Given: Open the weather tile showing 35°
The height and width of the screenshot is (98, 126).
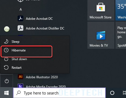Looking at the screenshot, I should pos(121,10).
